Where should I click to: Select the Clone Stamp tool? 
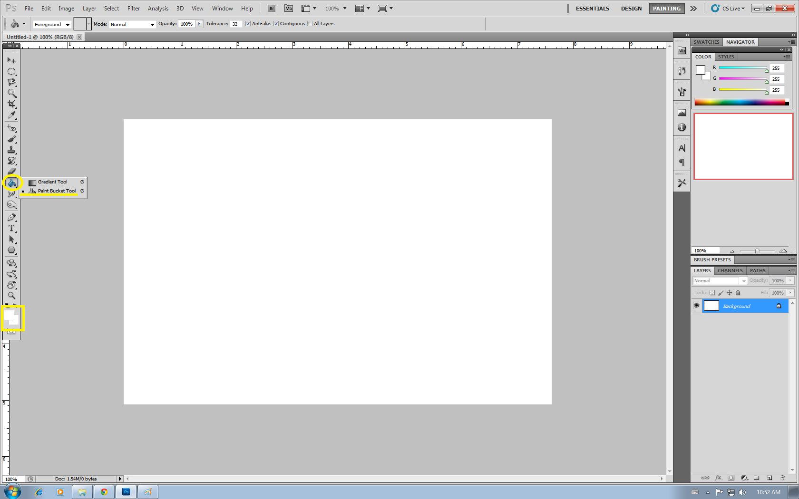(11, 150)
